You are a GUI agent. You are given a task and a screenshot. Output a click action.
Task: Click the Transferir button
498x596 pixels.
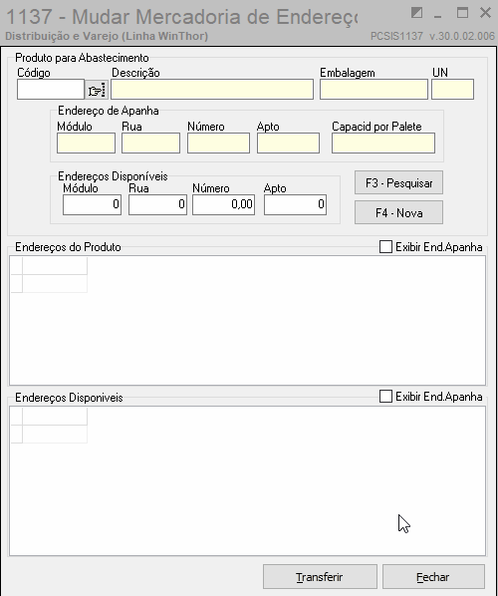pyautogui.click(x=320, y=577)
